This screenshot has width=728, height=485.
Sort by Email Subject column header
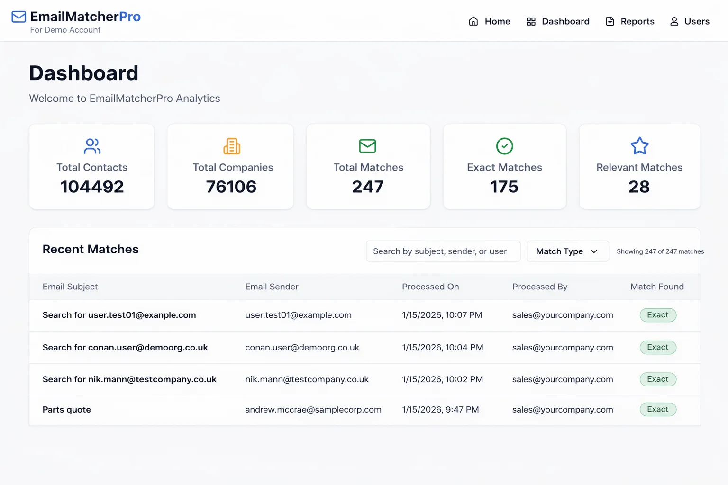70,287
